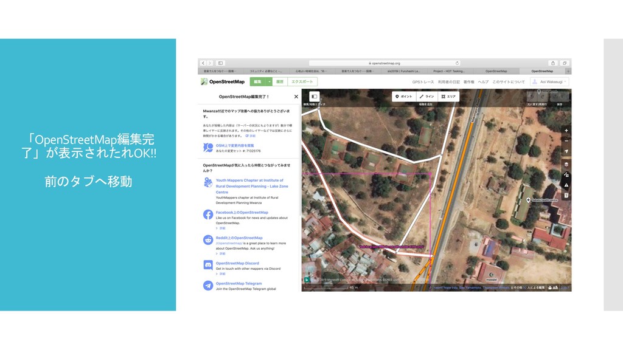
Task: Open the map data panel icon
Action: point(566,174)
